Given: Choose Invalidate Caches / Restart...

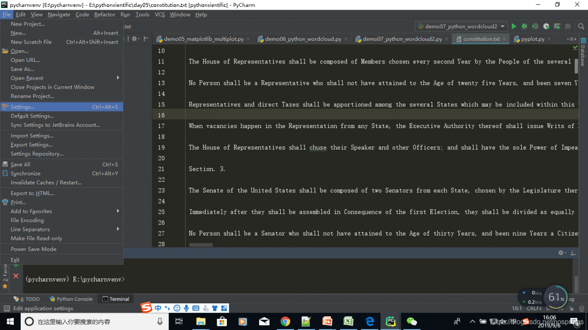Looking at the screenshot, I should (62, 182).
